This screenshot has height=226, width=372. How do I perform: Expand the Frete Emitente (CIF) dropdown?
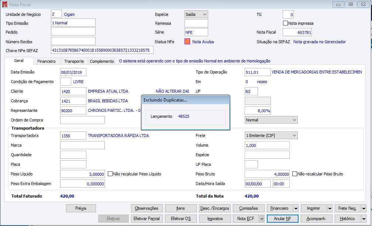(271, 136)
